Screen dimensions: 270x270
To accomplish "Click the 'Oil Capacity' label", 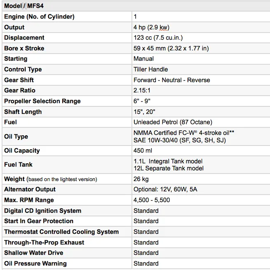I will tap(22, 151).
